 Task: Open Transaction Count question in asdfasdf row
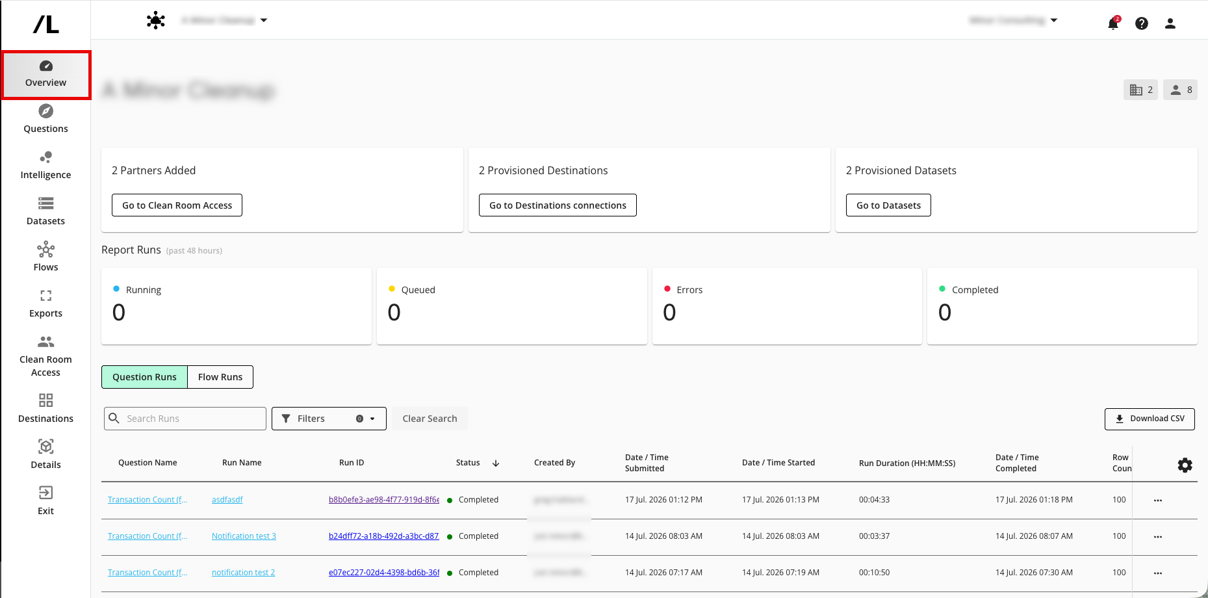[x=148, y=500]
